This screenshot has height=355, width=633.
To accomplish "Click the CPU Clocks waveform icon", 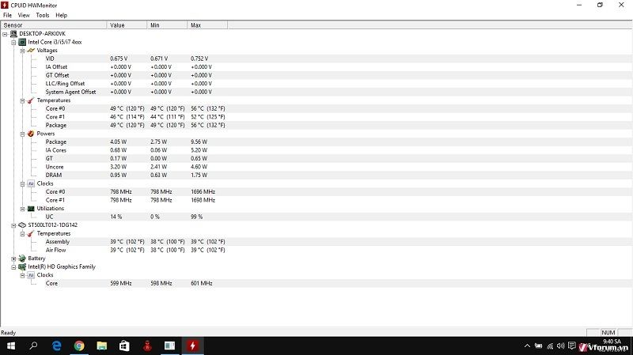I will coord(31,183).
